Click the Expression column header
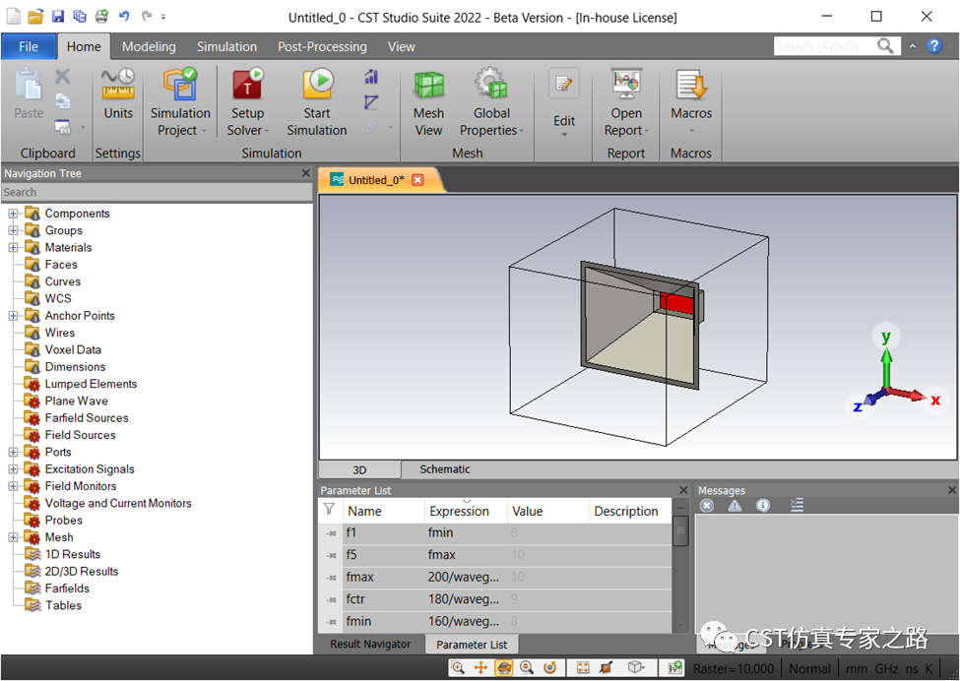960x681 pixels. [x=466, y=511]
